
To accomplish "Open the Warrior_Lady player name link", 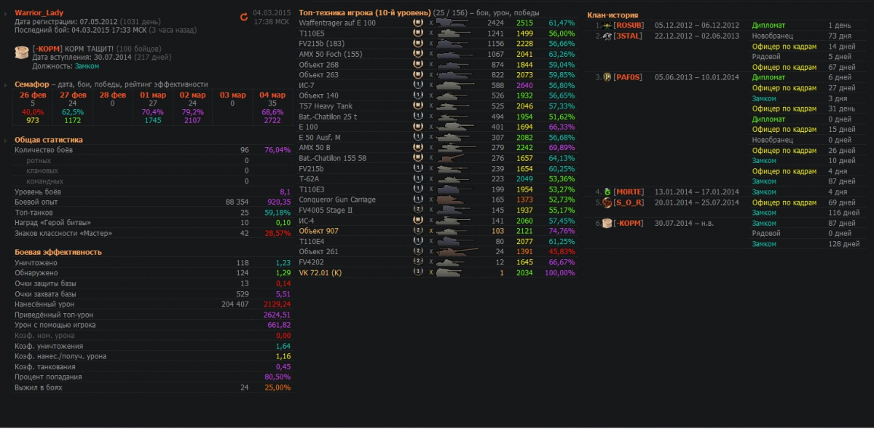I will pyautogui.click(x=39, y=12).
